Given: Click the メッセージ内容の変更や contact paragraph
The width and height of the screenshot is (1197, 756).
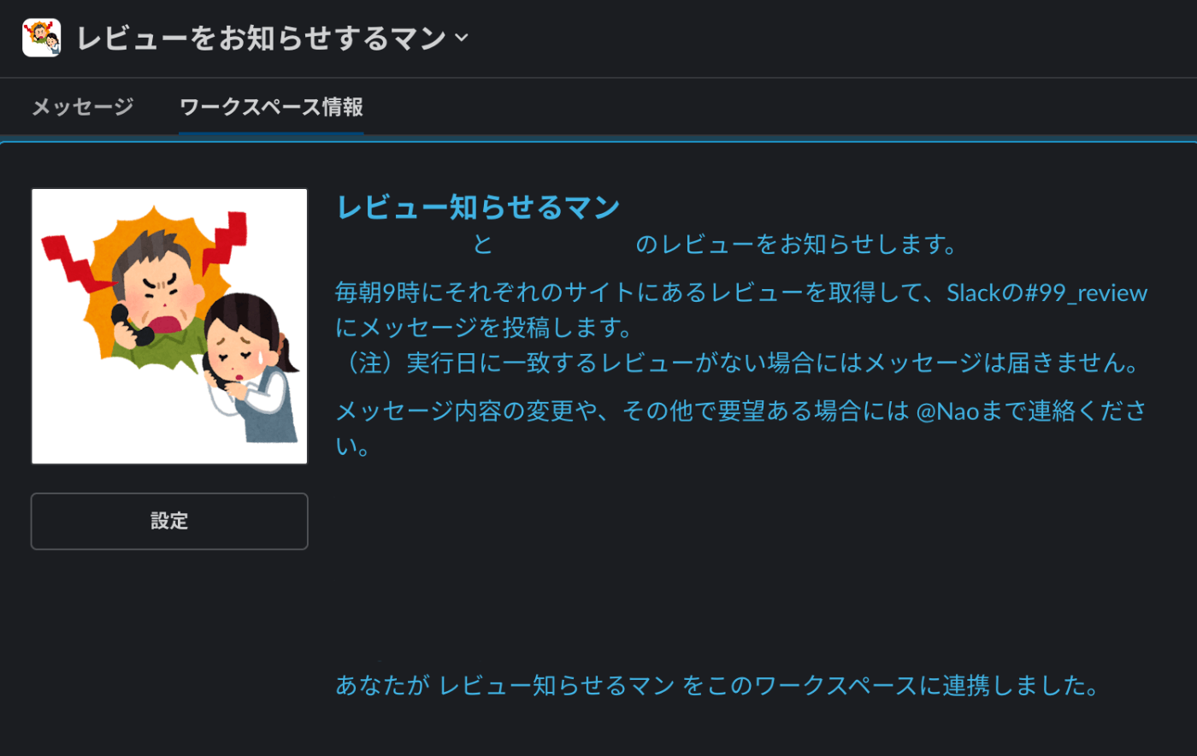Looking at the screenshot, I should click(x=740, y=428).
